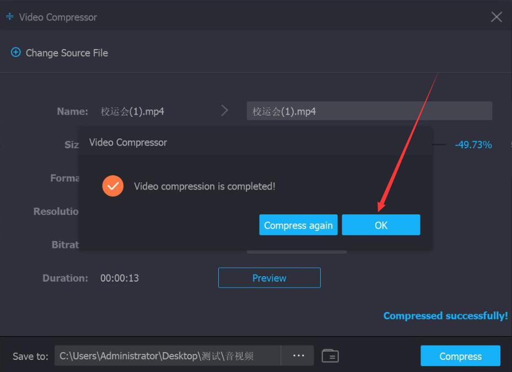Click the Save to path field
This screenshot has height=372, width=512.
(168, 355)
